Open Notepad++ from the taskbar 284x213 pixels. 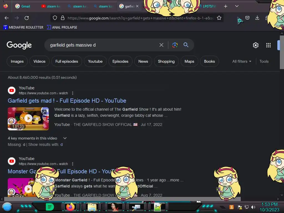click(158, 207)
